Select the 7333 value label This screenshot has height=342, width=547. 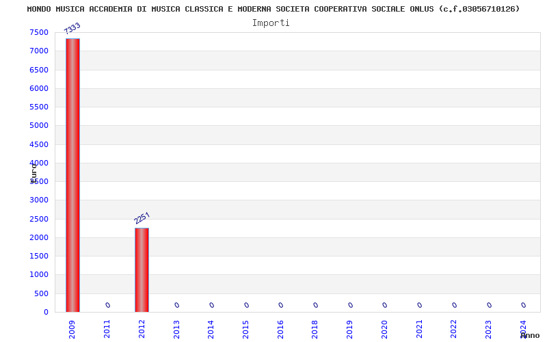pos(72,28)
